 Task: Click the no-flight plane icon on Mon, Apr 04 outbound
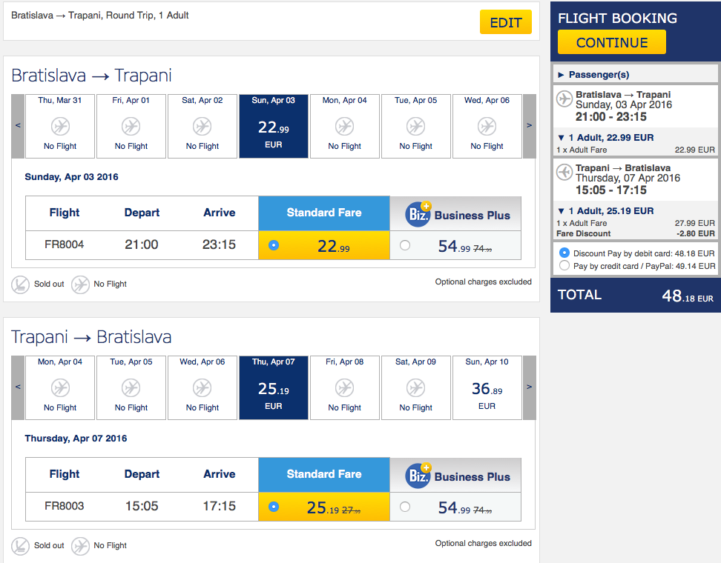[344, 126]
